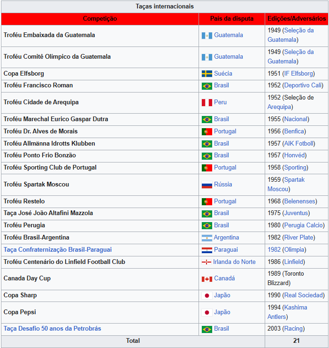329x348 pixels.
Task: Open Guatemala link in Troféu Embaixada row
Action: coord(229,35)
